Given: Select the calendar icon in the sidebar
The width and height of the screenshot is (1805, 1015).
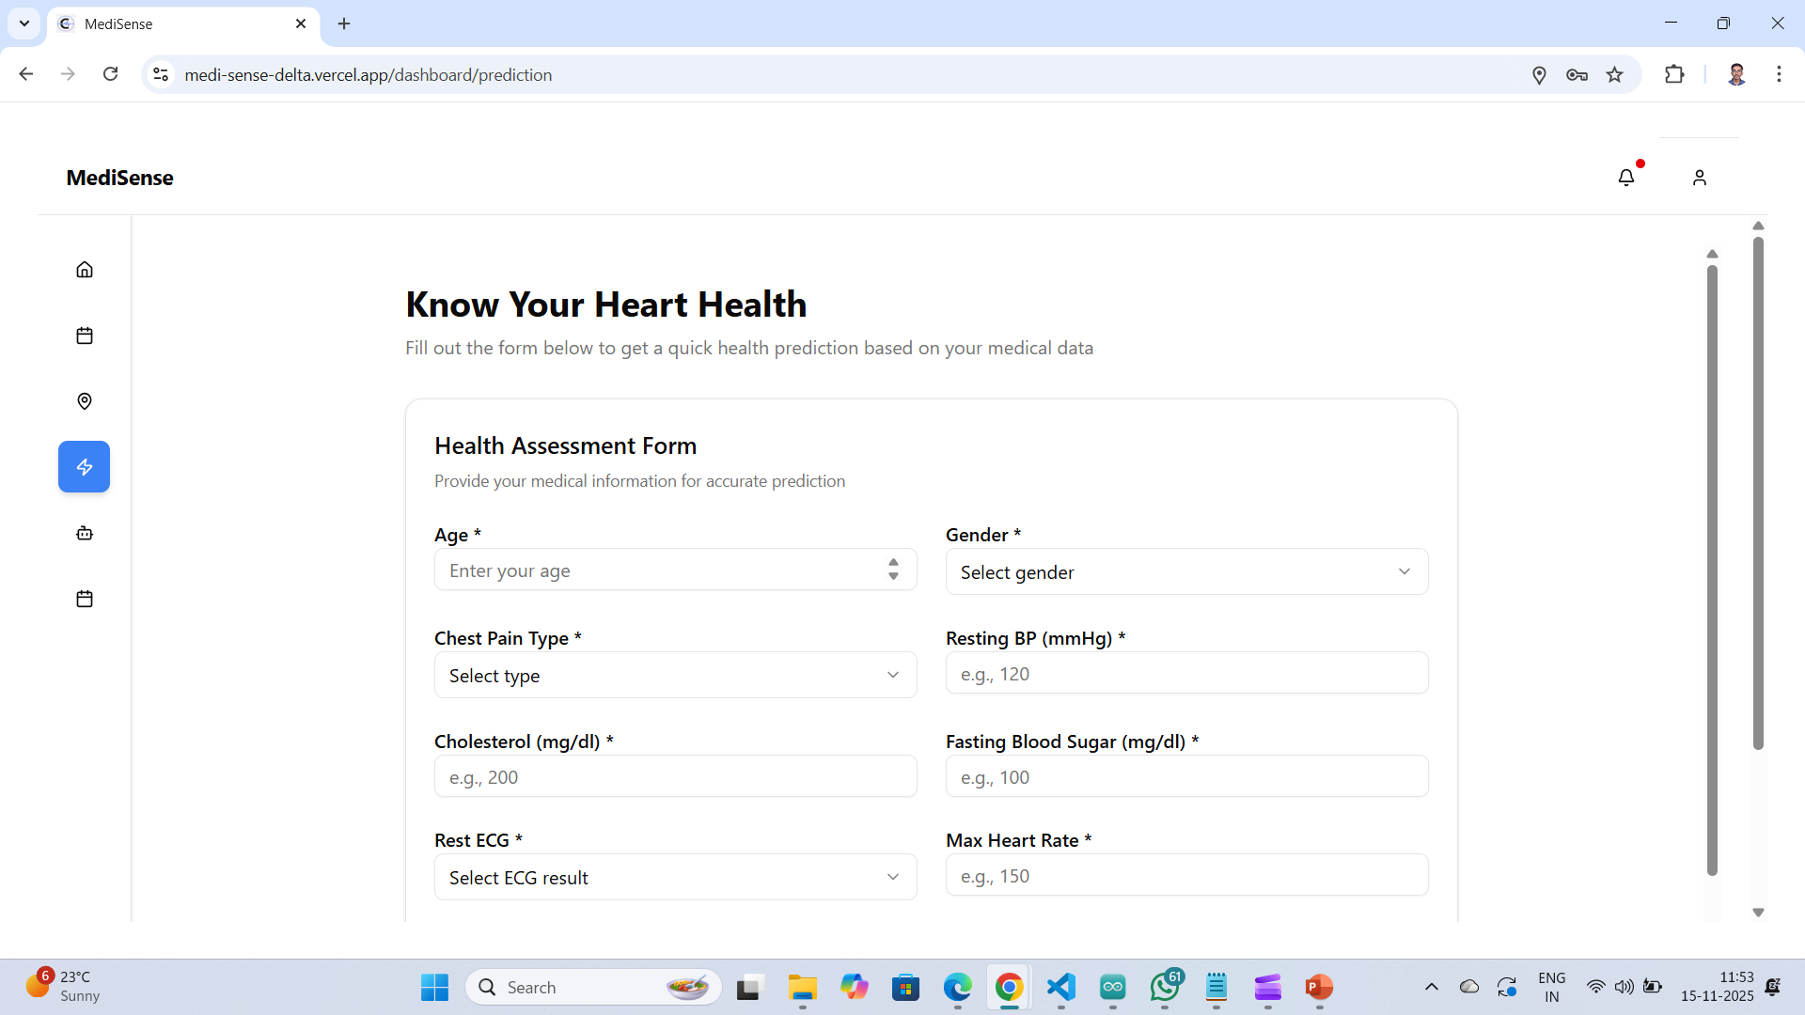Looking at the screenshot, I should [84, 335].
